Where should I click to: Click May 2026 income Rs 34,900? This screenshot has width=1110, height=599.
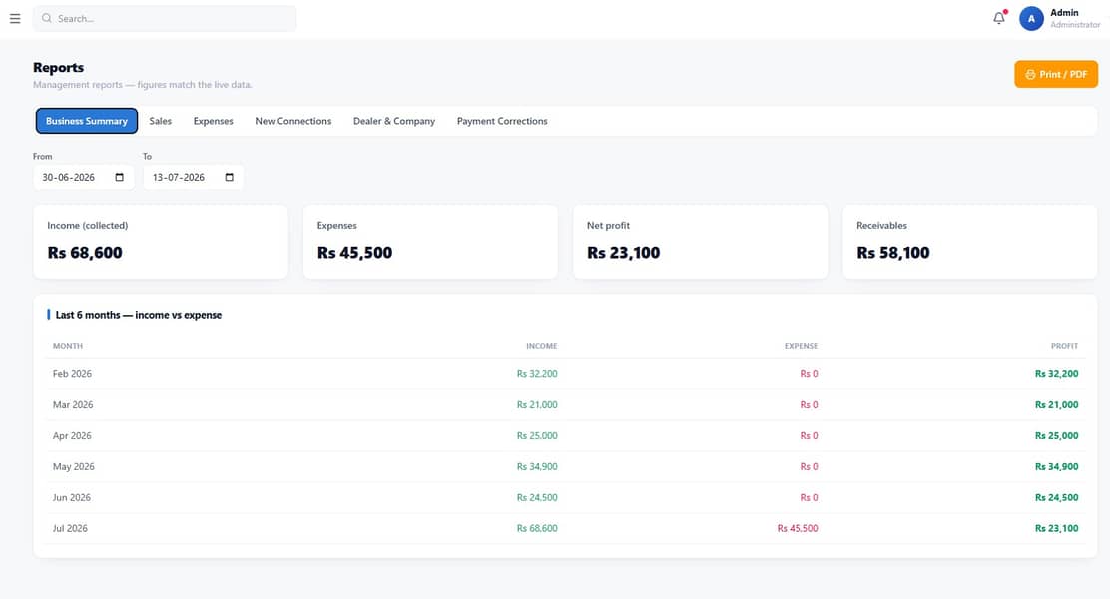[537, 466]
